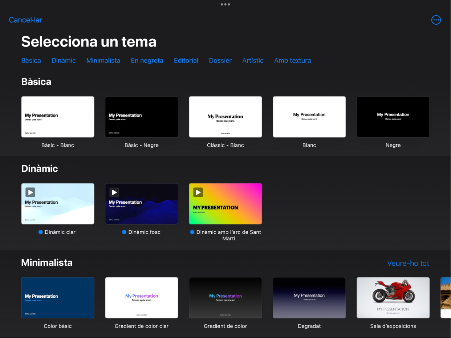Cancel theme selection with Cancel·lar
451x338 pixels.
coord(25,20)
